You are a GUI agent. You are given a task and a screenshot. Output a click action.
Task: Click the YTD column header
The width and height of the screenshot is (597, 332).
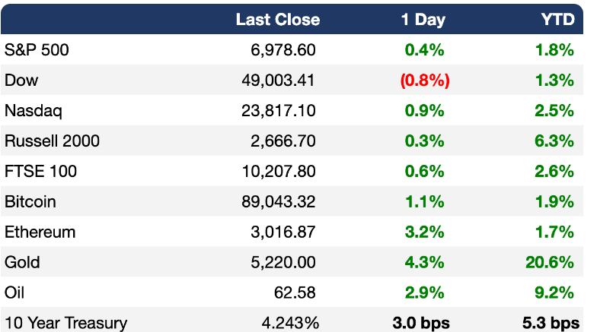tap(557, 19)
